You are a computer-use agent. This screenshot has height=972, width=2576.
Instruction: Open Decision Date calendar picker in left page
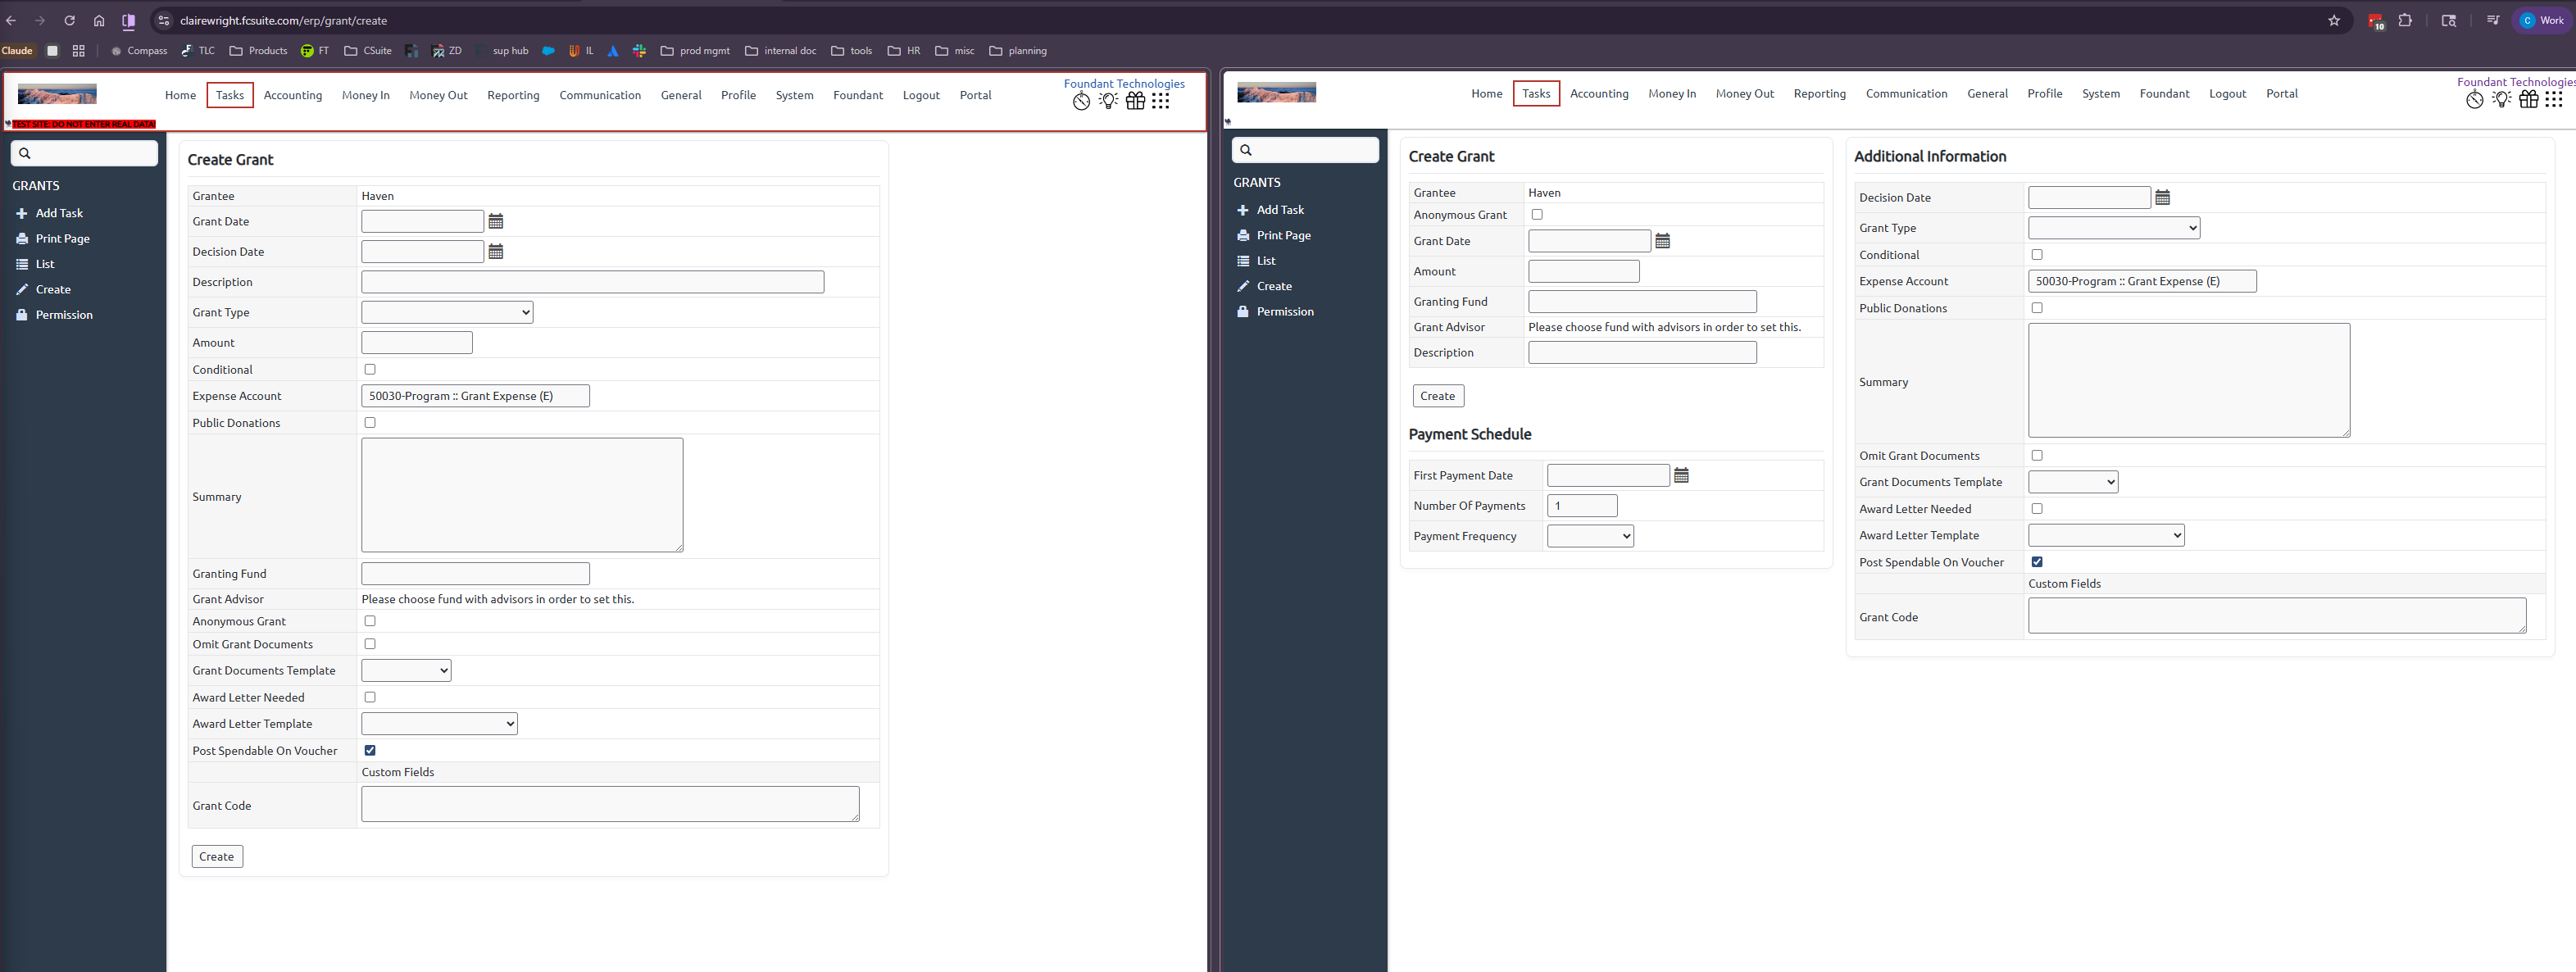pyautogui.click(x=495, y=252)
